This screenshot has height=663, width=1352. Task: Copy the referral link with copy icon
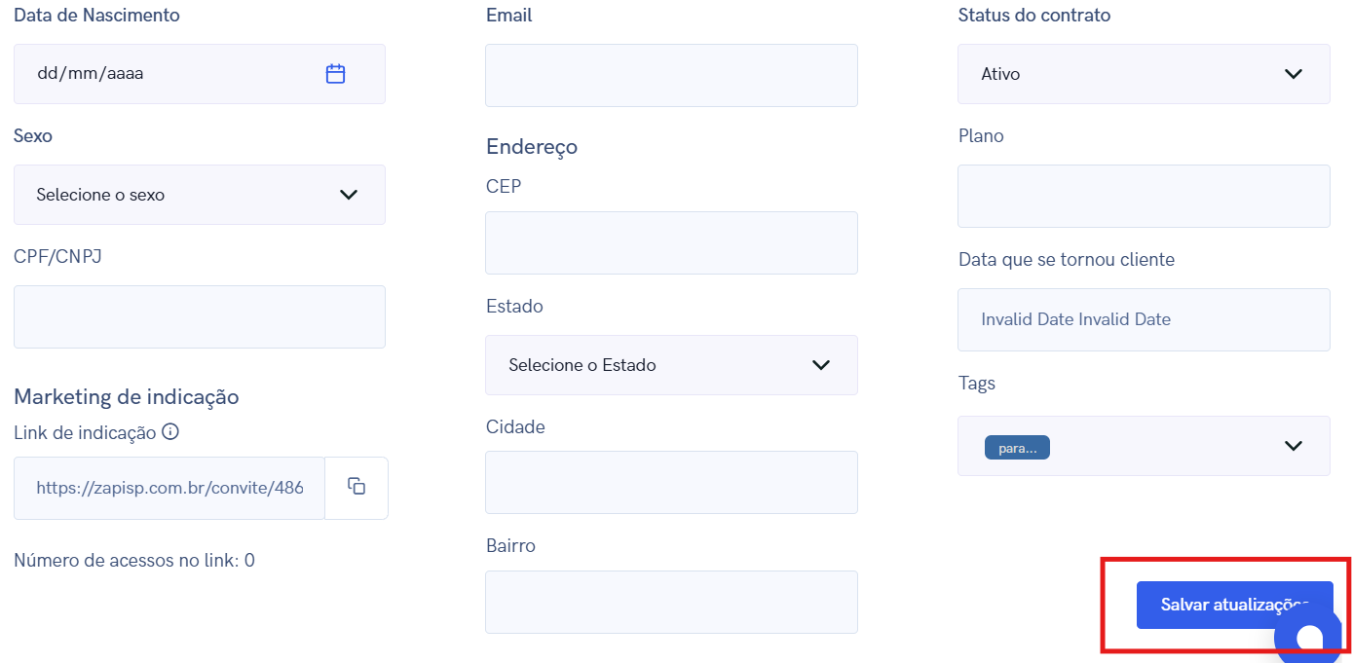[357, 487]
